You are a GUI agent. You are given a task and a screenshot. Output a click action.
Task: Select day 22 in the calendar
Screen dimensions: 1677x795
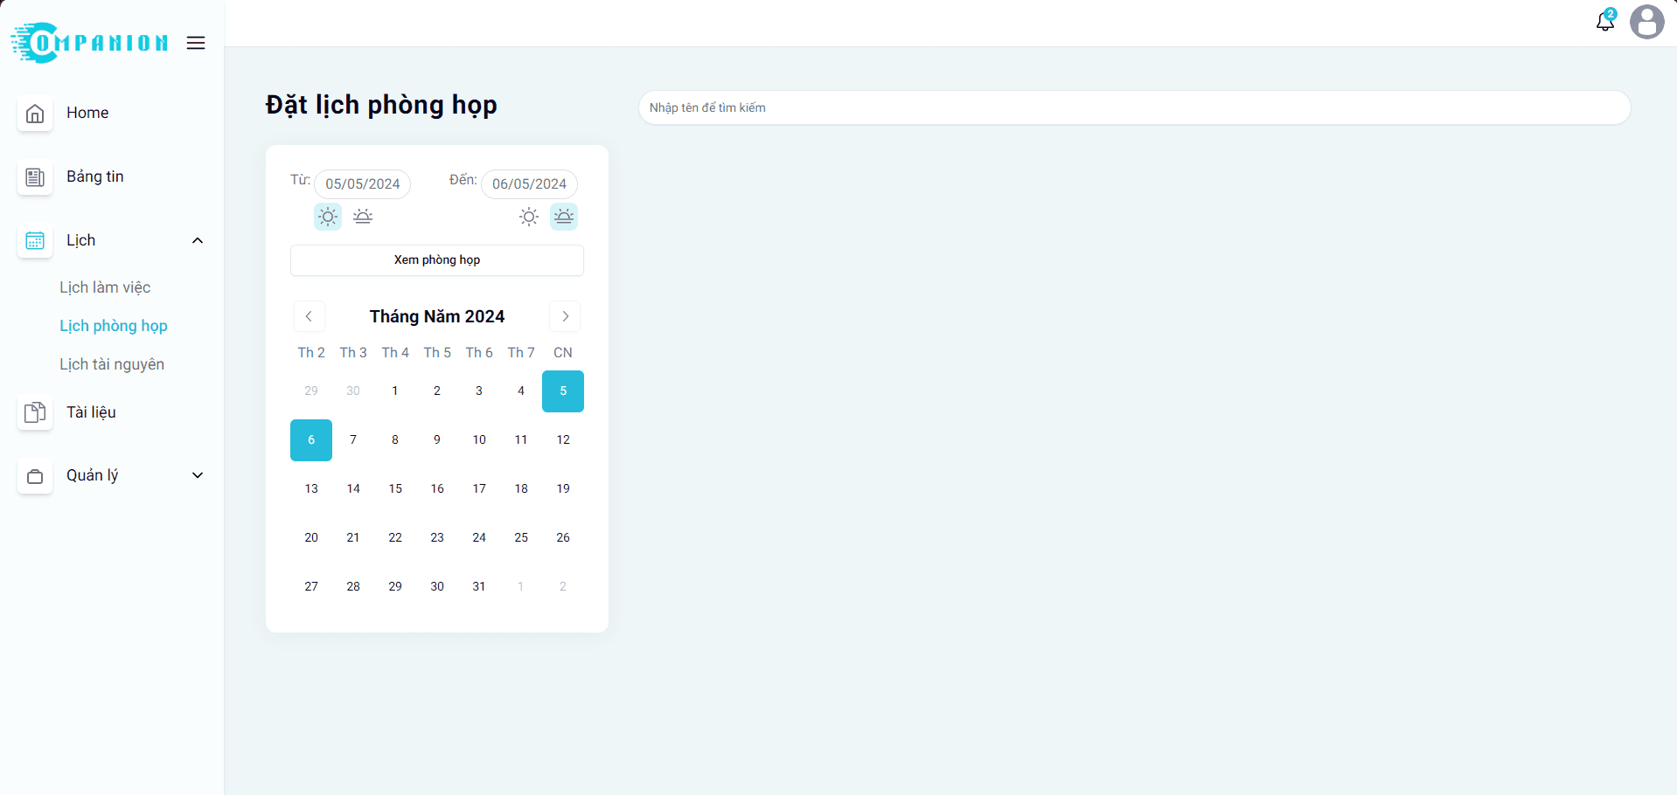[395, 538]
